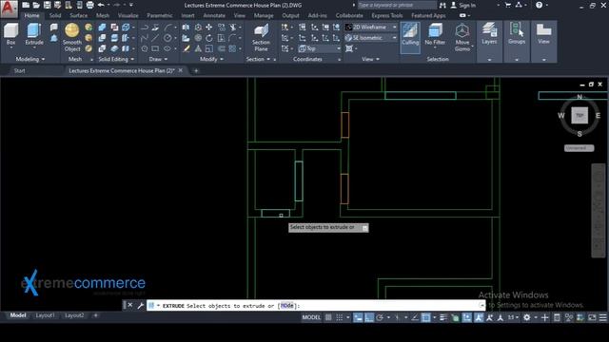Screen dimensions: 609x342
Task: Open the Unnamed UCS dropdown below ViewCube
Action: pyautogui.click(x=580, y=148)
